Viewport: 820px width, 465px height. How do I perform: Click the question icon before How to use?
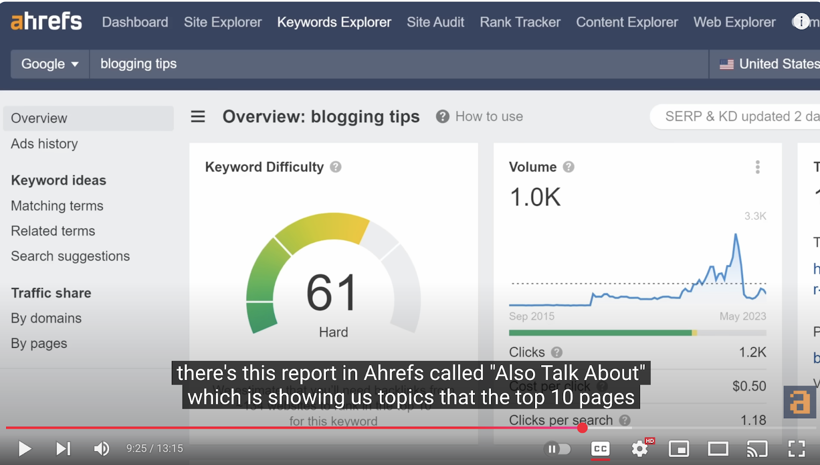[443, 117]
